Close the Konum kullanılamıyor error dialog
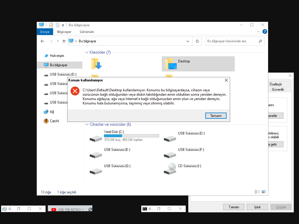This screenshot has height=224, width=299. tap(226, 80)
